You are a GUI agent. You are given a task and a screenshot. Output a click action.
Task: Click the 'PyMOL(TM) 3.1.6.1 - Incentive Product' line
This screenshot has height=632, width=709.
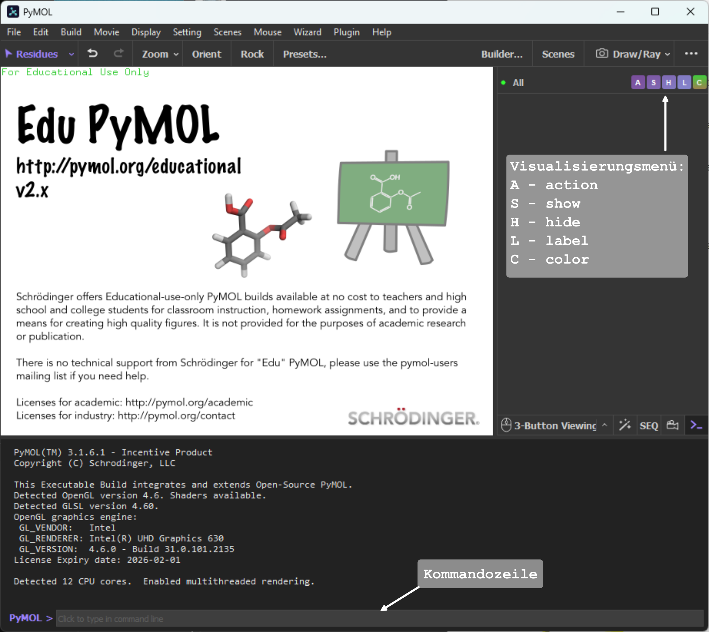113,452
